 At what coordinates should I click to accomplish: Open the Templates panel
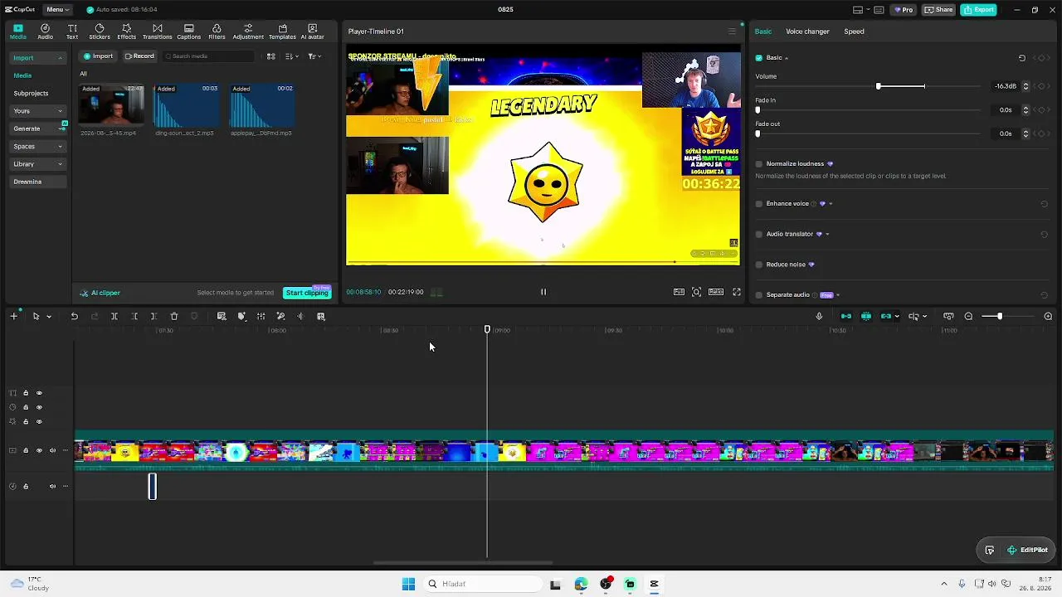tap(282, 32)
